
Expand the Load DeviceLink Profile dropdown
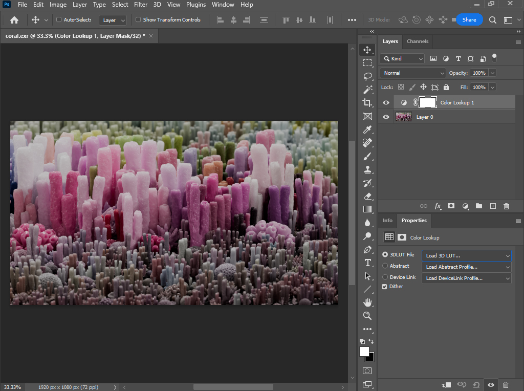point(466,278)
